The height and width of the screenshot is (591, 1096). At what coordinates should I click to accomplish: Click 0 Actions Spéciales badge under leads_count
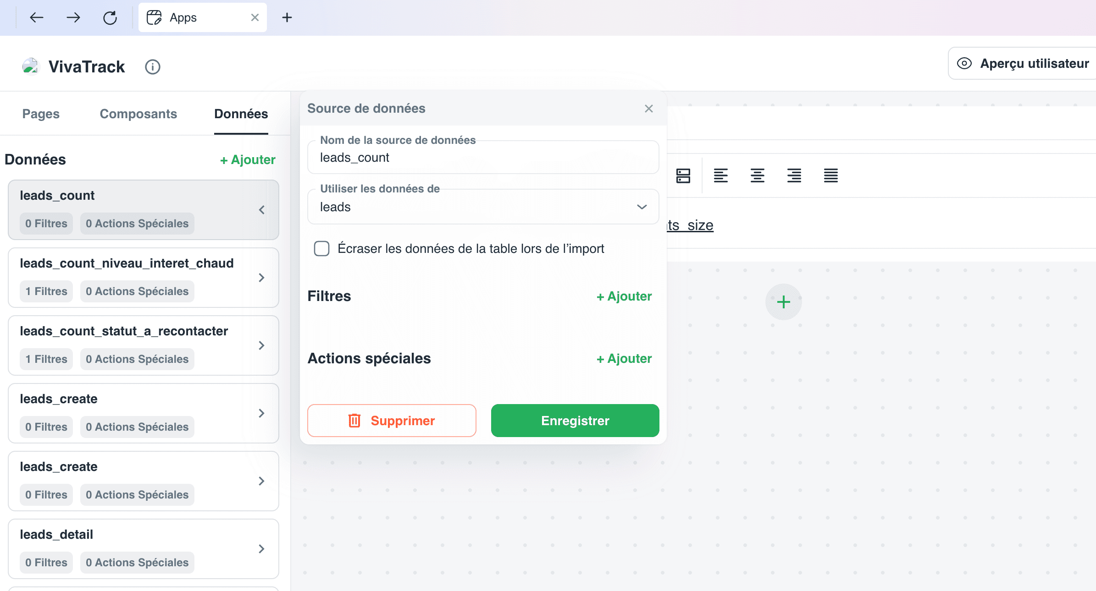[x=137, y=224]
